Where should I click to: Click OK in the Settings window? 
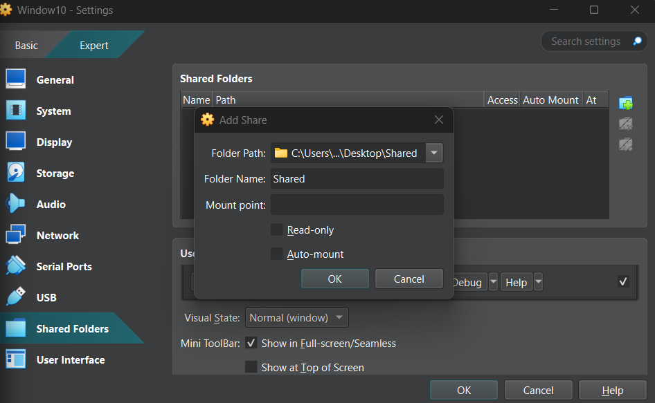(x=464, y=390)
